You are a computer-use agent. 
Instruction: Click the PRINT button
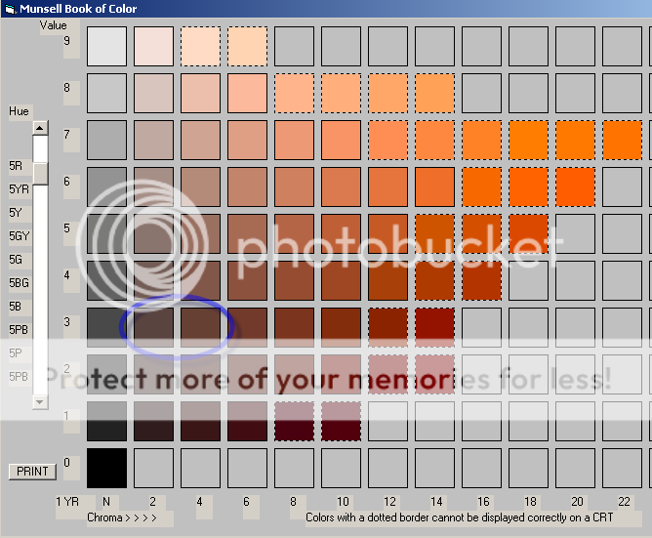click(32, 472)
